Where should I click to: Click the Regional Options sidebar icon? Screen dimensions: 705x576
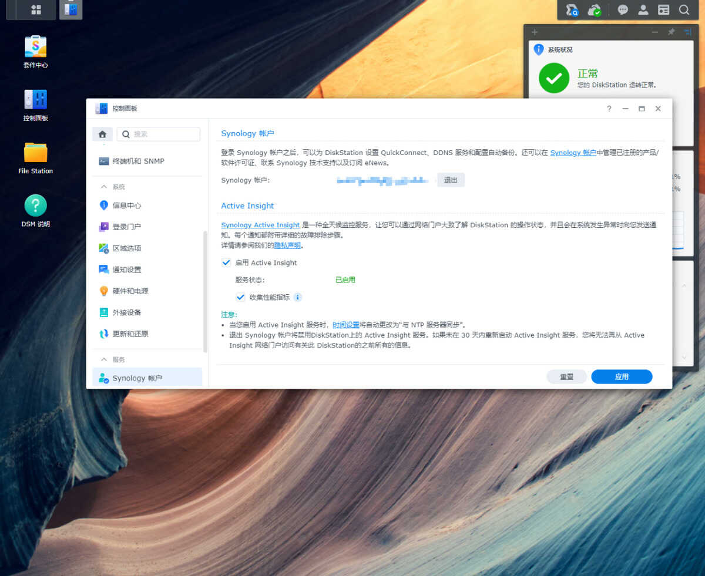104,248
